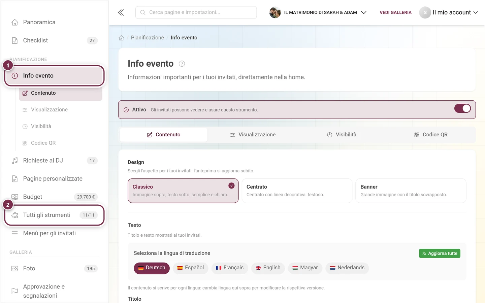Click the Aggiorna tutte button
Screen dimensions: 485x303
tap(440, 254)
